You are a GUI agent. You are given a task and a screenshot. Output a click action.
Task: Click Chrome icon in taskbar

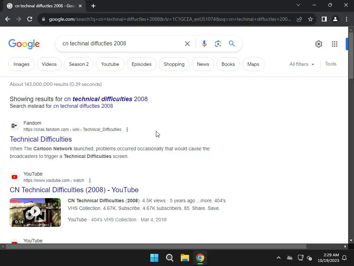pos(200,258)
